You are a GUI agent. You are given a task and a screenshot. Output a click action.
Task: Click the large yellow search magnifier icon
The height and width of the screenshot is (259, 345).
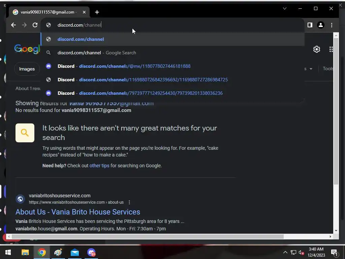coord(25,133)
